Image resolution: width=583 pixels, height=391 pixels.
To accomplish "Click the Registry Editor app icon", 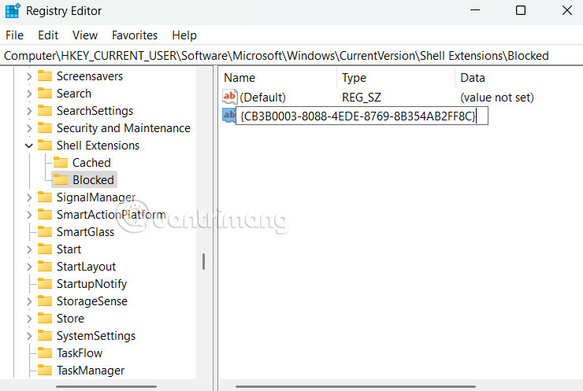I will point(13,11).
